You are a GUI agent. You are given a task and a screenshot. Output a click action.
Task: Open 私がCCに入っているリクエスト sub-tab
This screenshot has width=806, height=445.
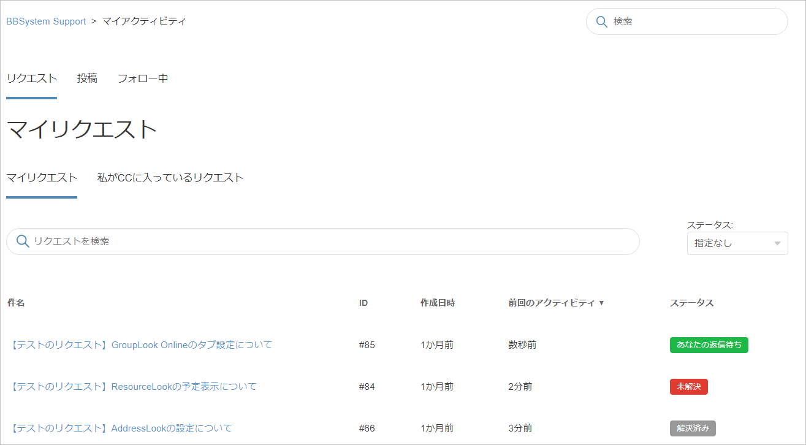click(170, 178)
